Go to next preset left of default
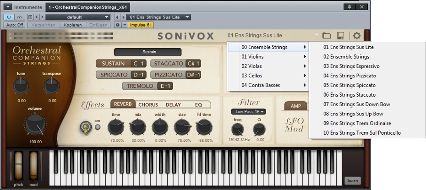 pos(42,17)
